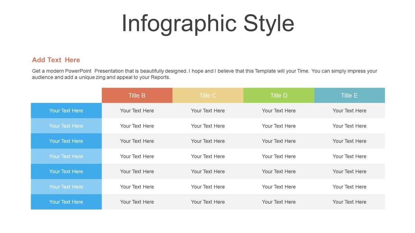Click the red Title B header cell

[x=137, y=95]
